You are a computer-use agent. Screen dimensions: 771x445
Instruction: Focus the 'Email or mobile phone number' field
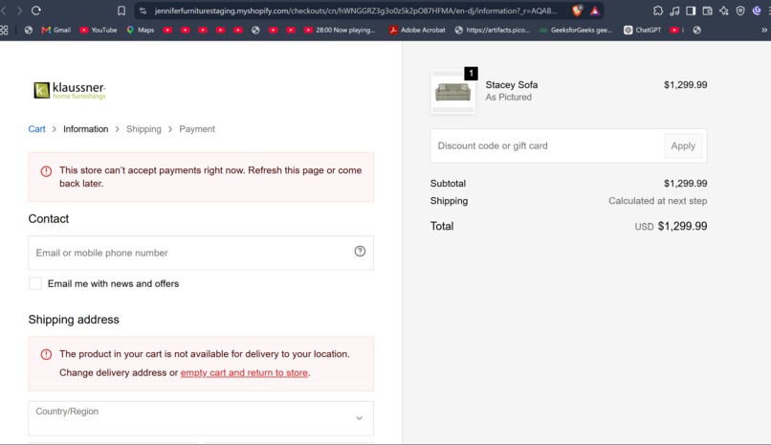[201, 253]
